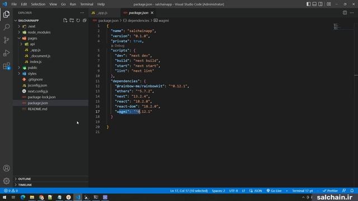Open Task View on taskbar
The width and height of the screenshot is (358, 201).
point(13,197)
